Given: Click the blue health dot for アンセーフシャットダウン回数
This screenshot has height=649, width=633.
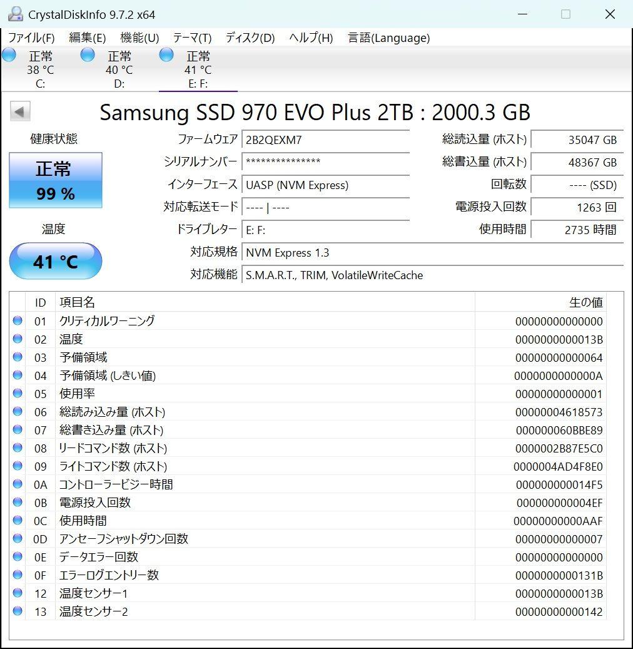Looking at the screenshot, I should tap(18, 538).
